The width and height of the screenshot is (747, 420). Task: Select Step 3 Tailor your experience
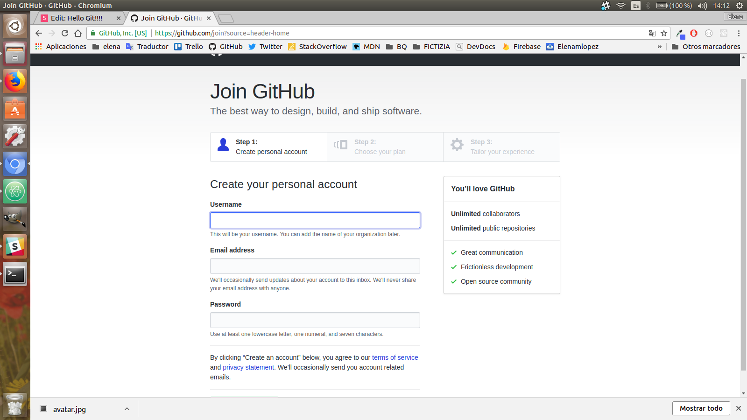tap(501, 147)
